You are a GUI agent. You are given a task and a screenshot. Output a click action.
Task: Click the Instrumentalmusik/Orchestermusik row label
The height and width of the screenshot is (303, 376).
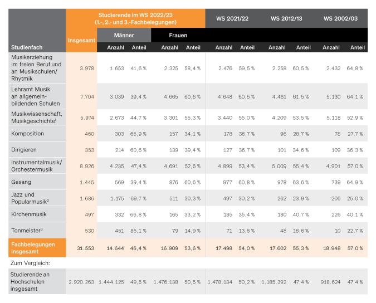pyautogui.click(x=35, y=166)
